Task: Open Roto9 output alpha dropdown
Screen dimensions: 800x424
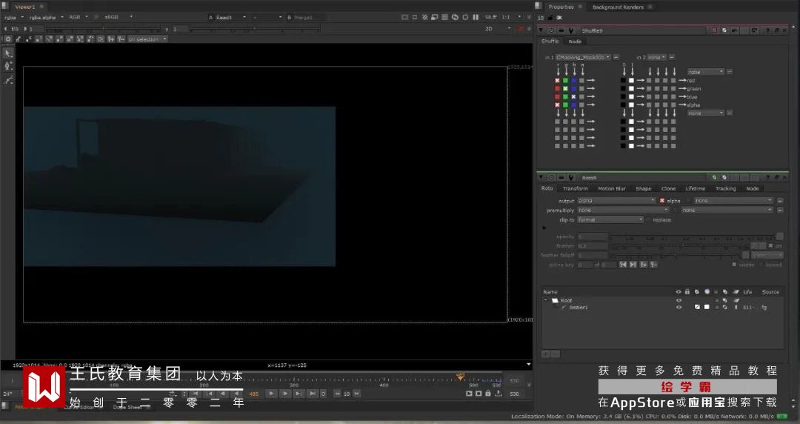Action: pyautogui.click(x=616, y=201)
